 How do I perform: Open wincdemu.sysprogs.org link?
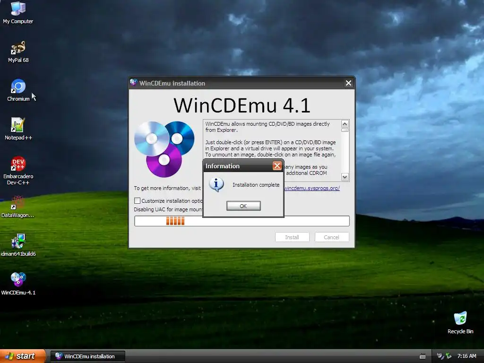[312, 188]
